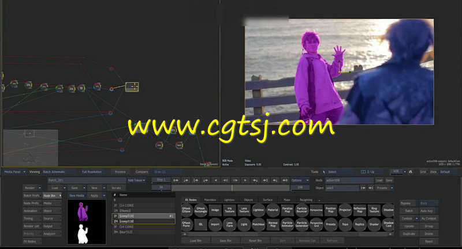Click the timeline scrub bar
Viewport: 462px width, 249px height.
point(230,188)
